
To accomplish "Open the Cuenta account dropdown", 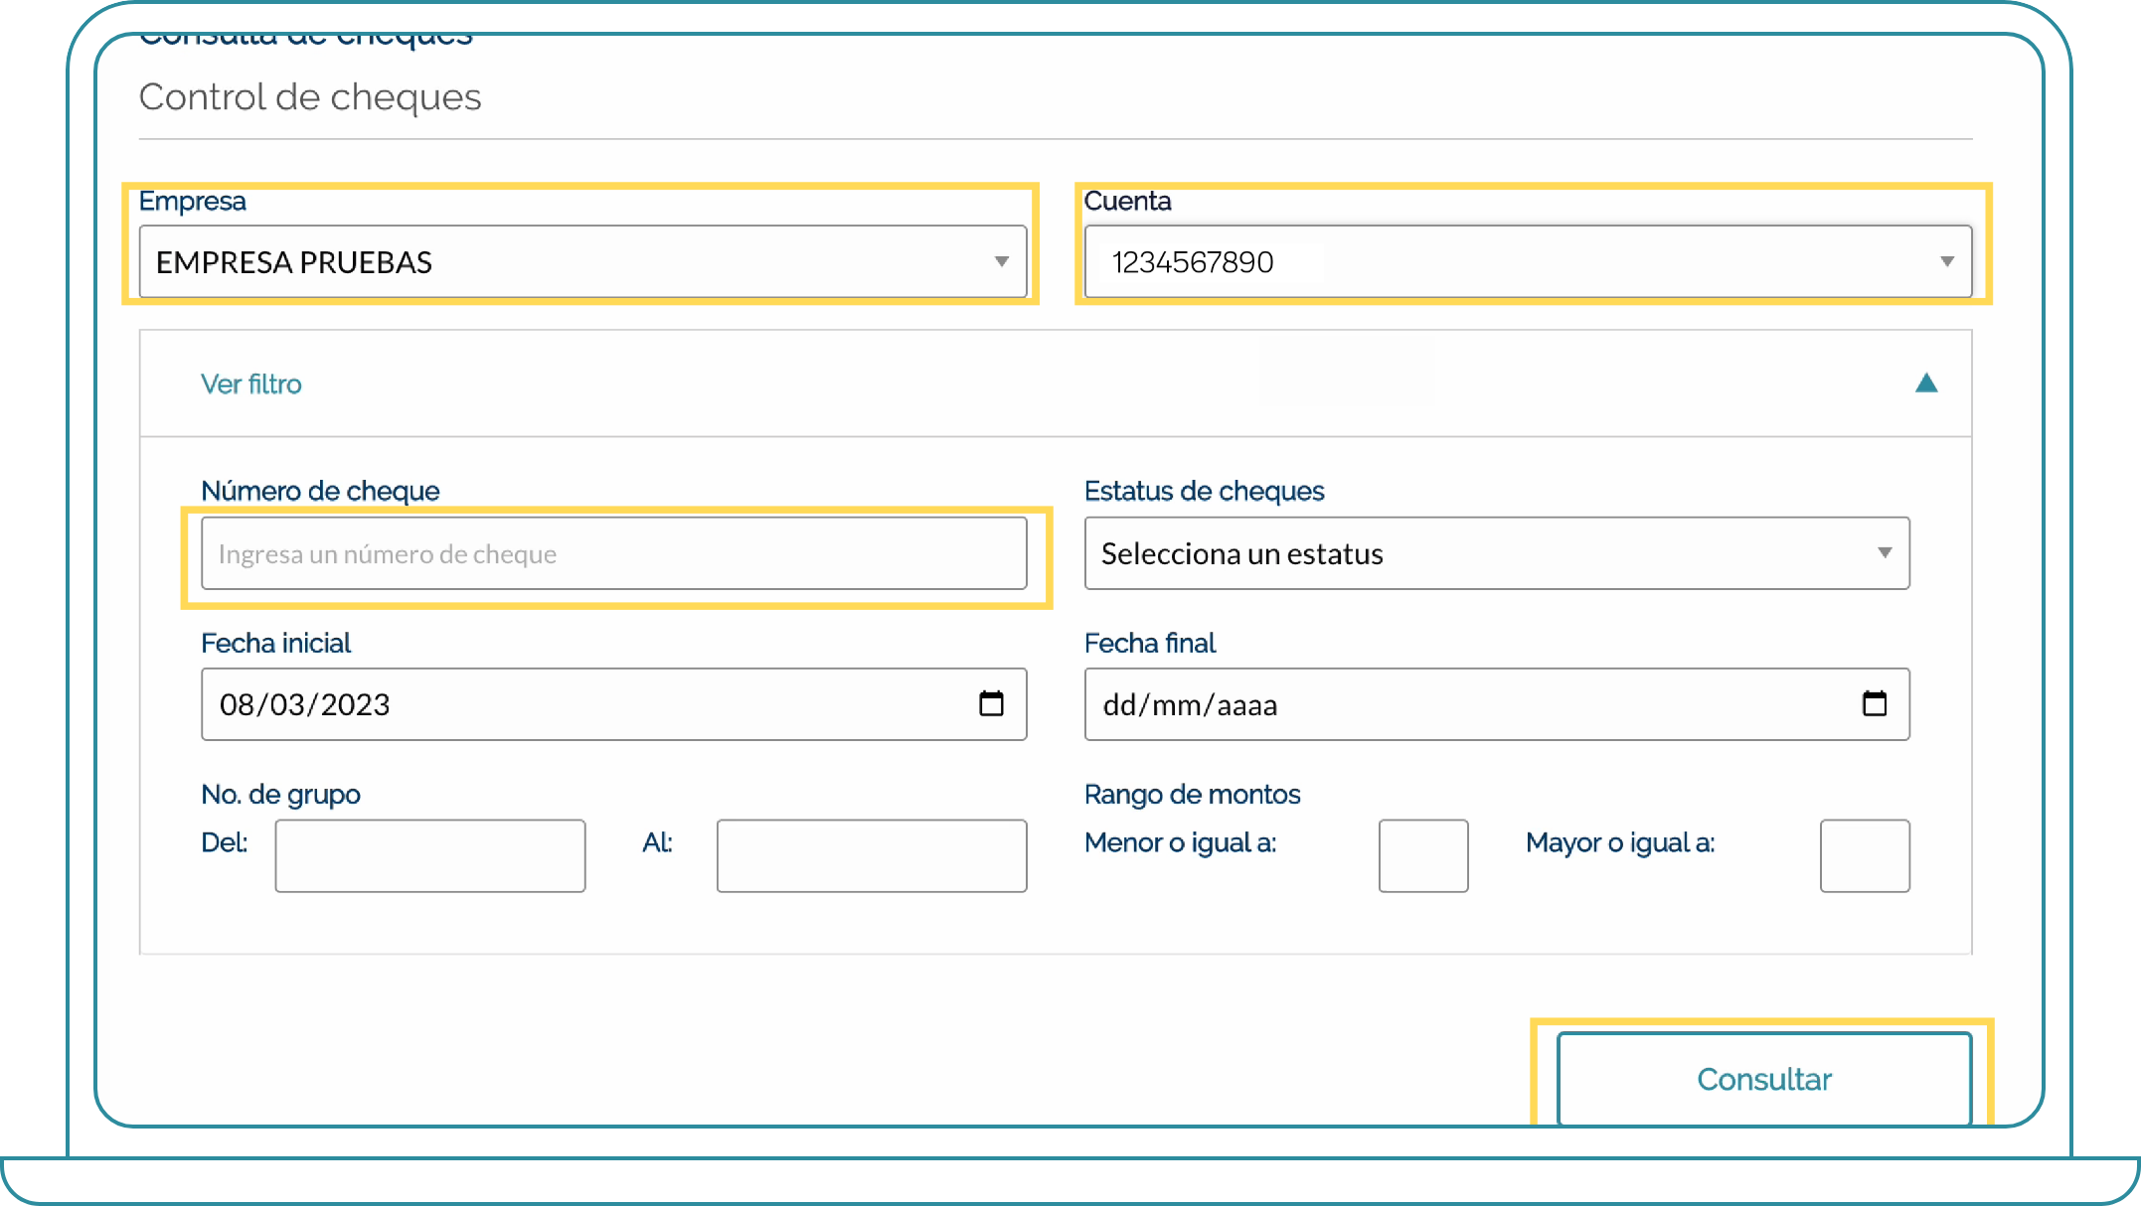I will coord(1528,261).
